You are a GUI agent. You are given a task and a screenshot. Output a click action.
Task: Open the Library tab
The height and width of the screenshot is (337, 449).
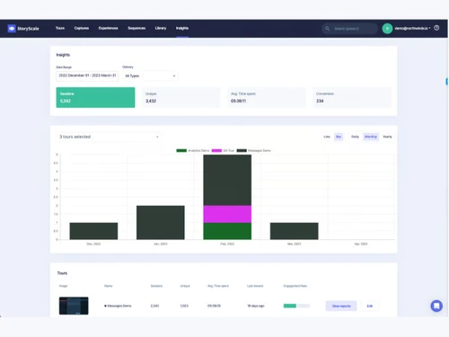coord(161,28)
